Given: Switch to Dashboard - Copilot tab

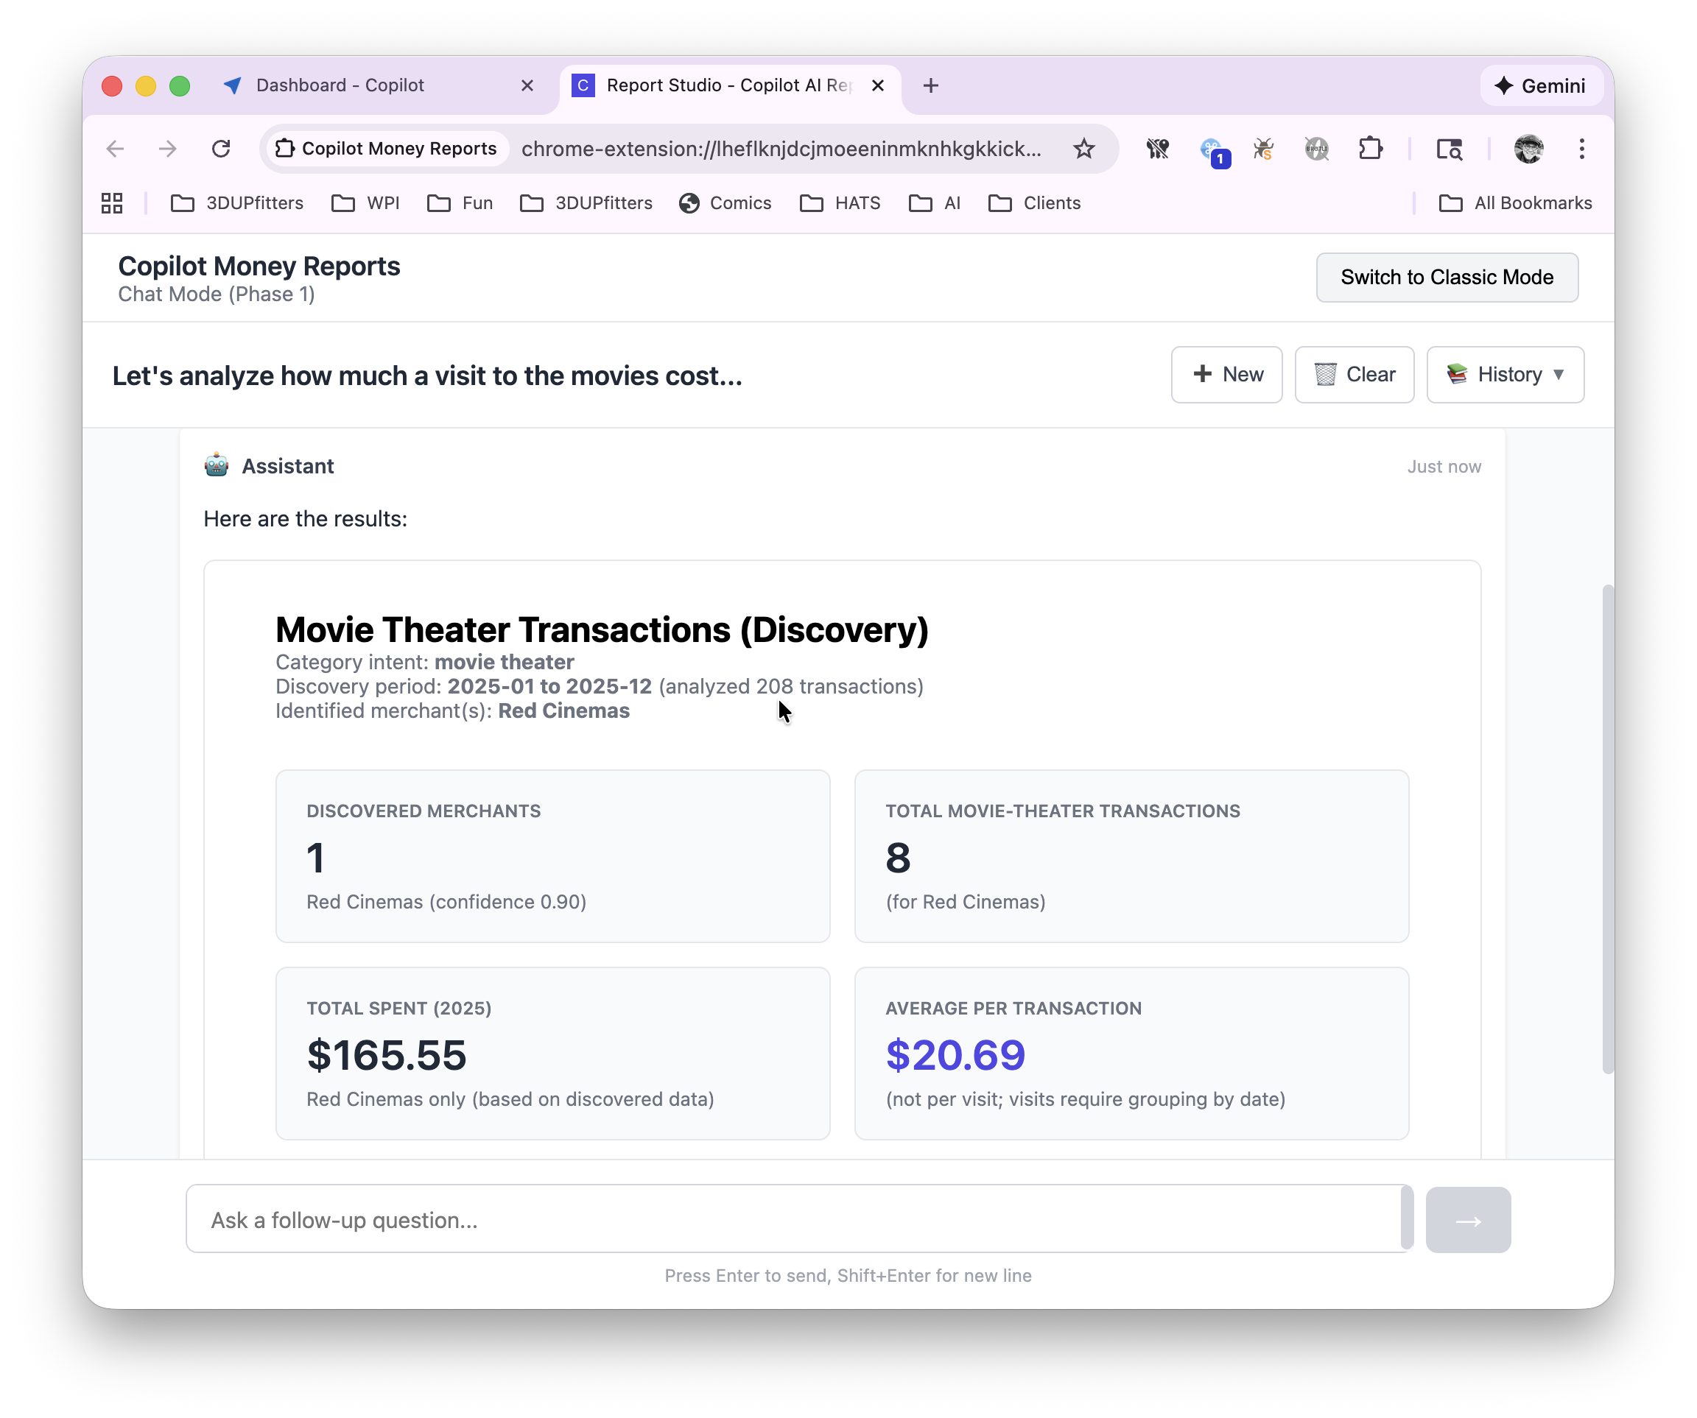Looking at the screenshot, I should pyautogui.click(x=340, y=85).
